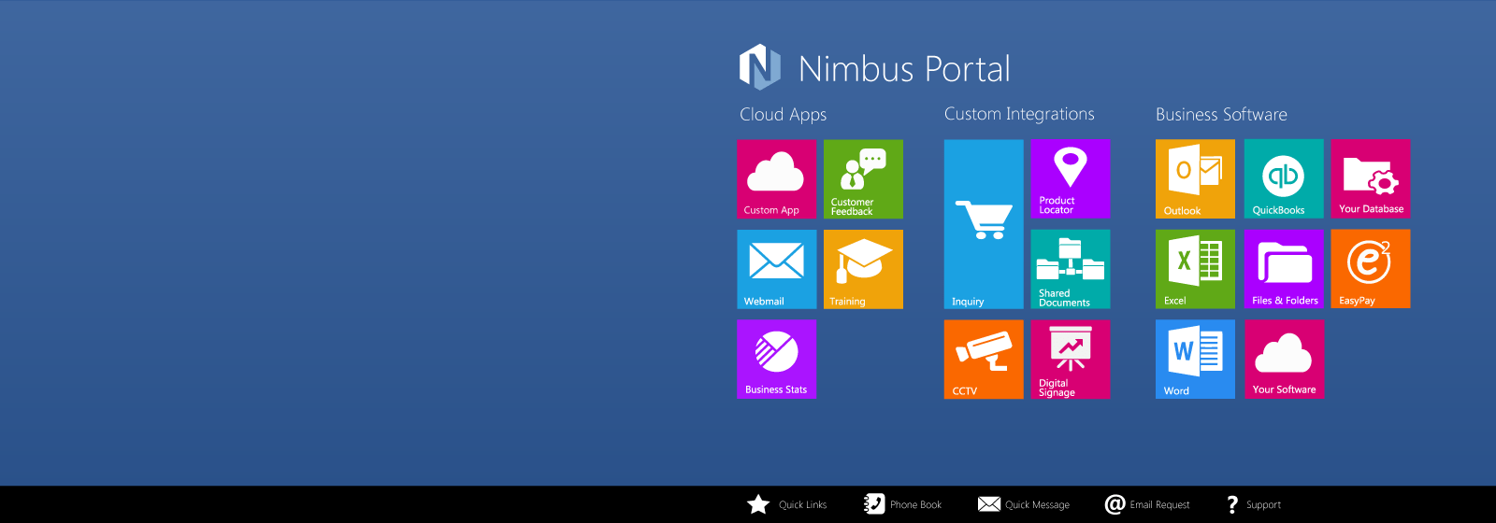Launch the EasyPay tile
Image resolution: width=1496 pixels, height=523 pixels.
1371,269
